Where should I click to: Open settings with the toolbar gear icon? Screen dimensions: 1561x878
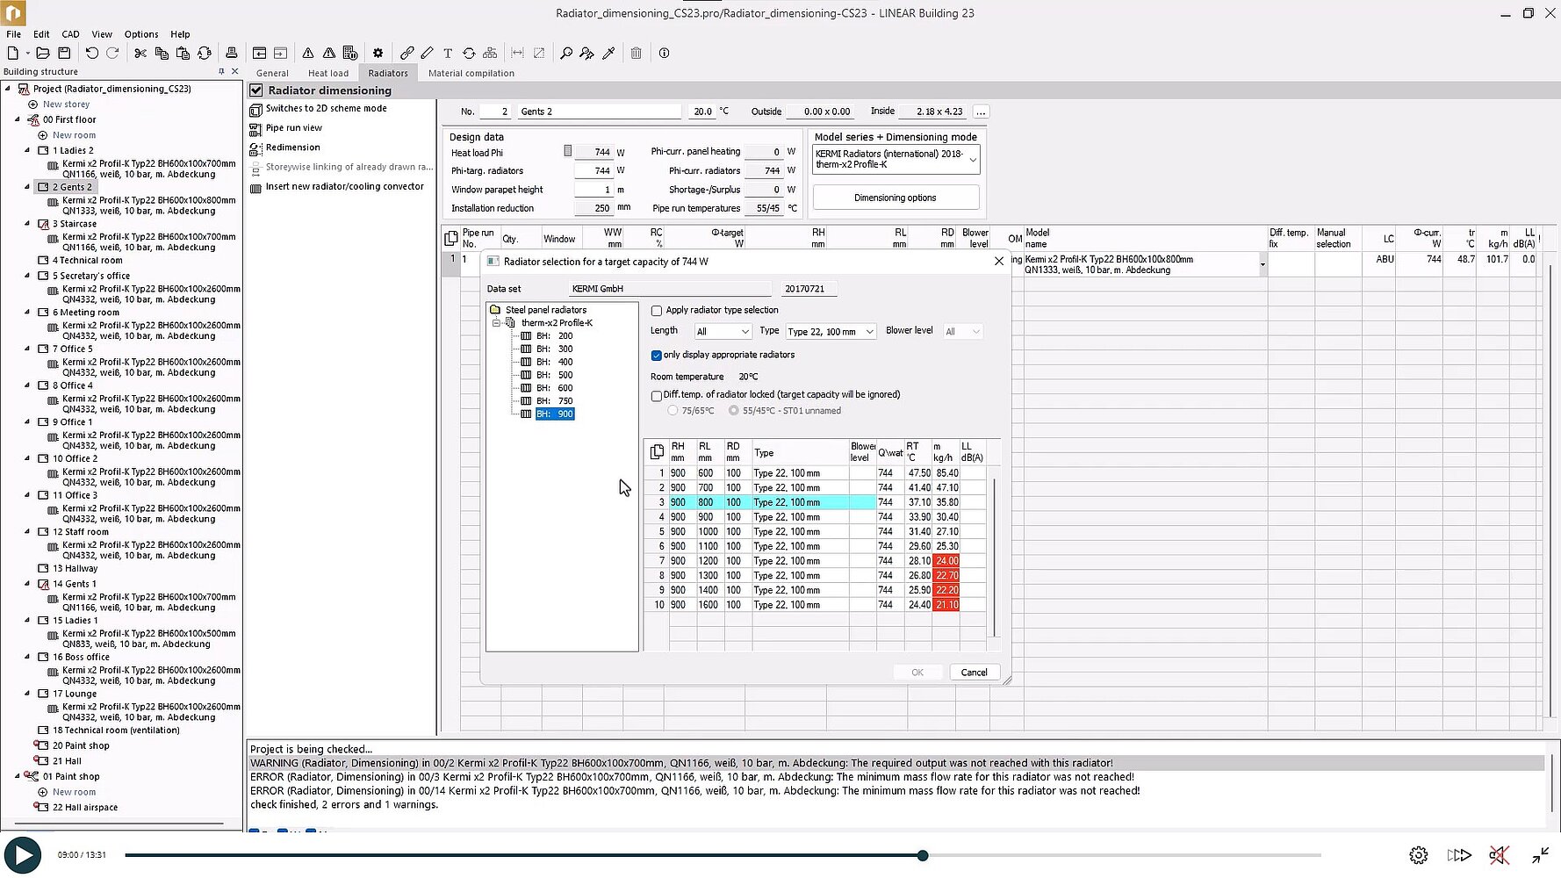(x=378, y=54)
